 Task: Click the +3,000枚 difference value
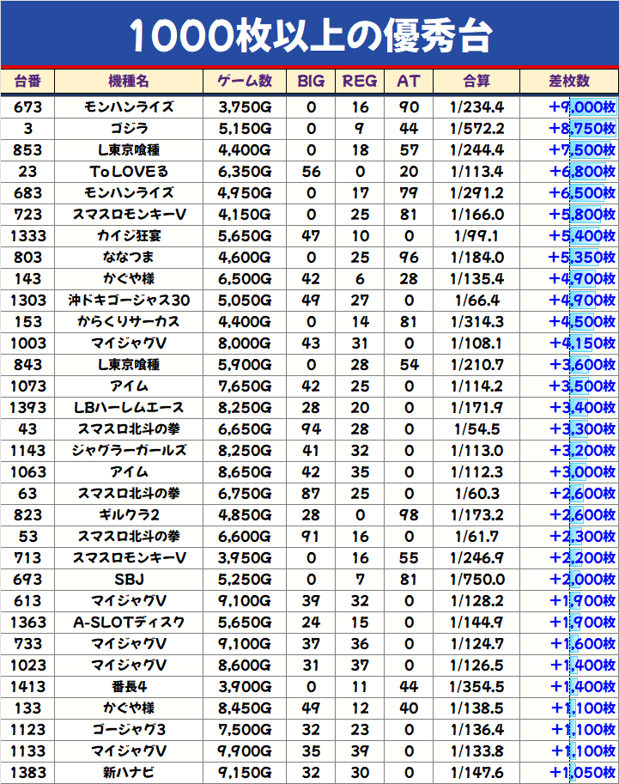pos(582,472)
